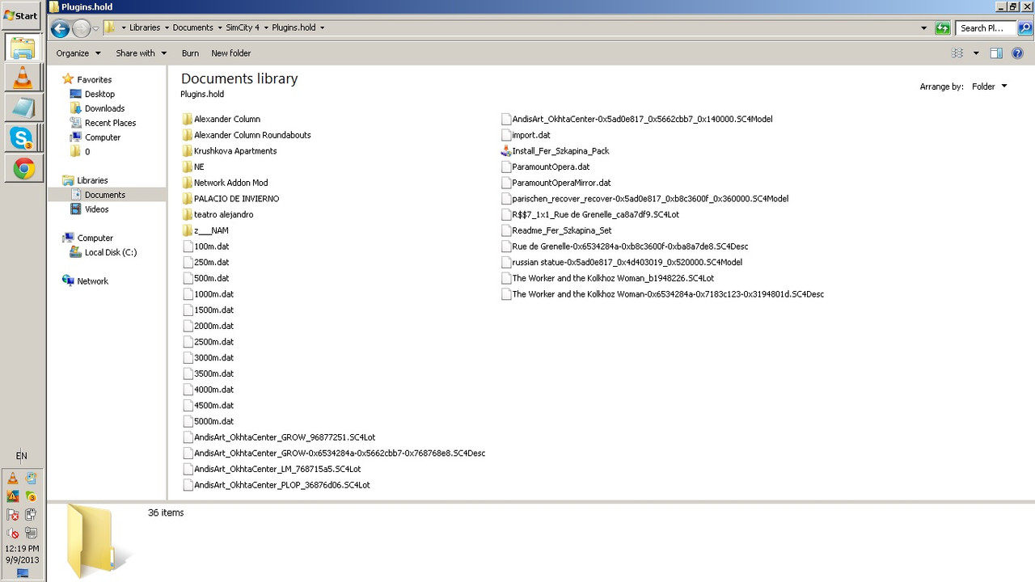
Task: Click the Network Addon Mod folder icon
Action: (x=188, y=183)
